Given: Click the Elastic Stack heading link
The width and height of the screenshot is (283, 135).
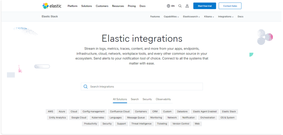Looking at the screenshot, I should (50, 16).
